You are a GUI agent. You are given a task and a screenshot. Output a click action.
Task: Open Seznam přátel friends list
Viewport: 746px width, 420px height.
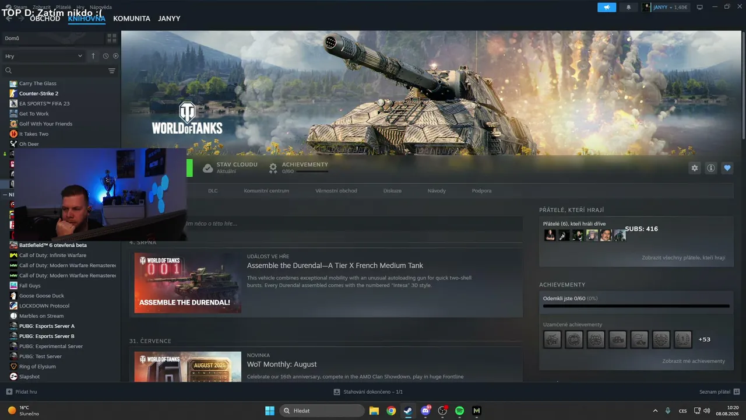tap(720, 392)
